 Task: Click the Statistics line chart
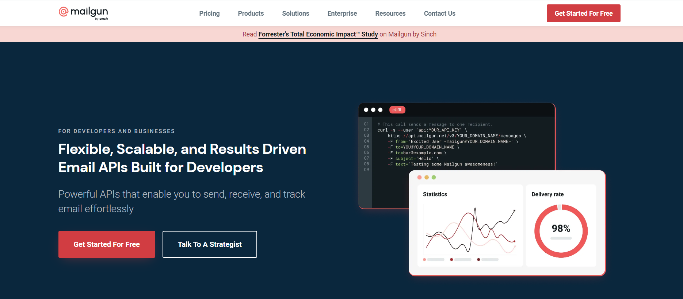pos(470,230)
